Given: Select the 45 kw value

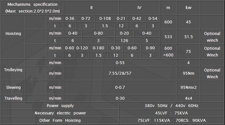Looking at the screenshot, I should [188, 22].
